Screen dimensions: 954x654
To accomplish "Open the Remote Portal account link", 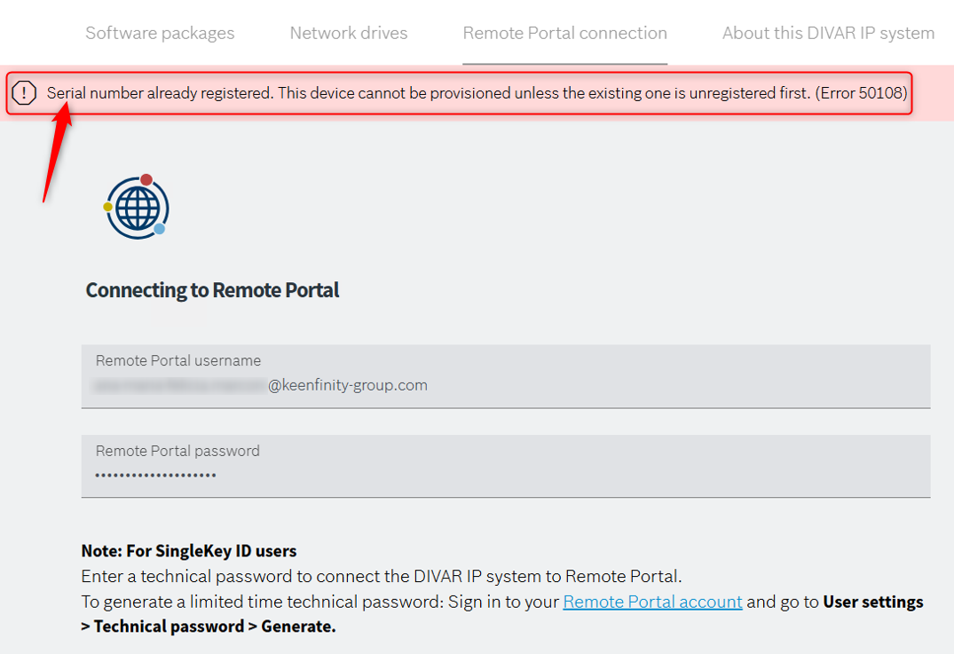I will click(x=652, y=602).
